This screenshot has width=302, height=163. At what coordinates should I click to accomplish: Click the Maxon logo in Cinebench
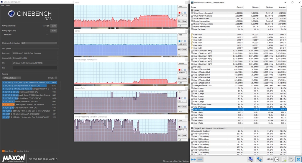14,158
